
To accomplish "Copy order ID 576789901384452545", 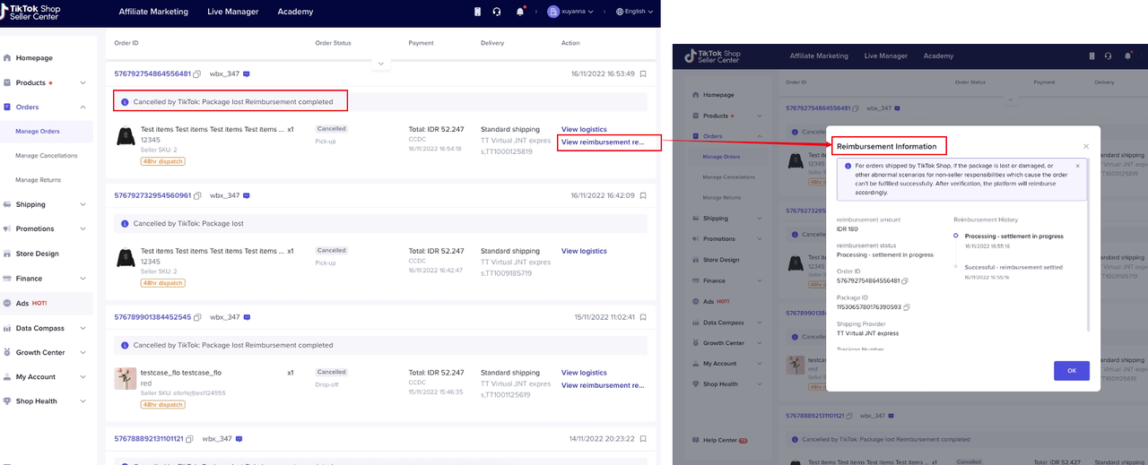I will tap(197, 317).
